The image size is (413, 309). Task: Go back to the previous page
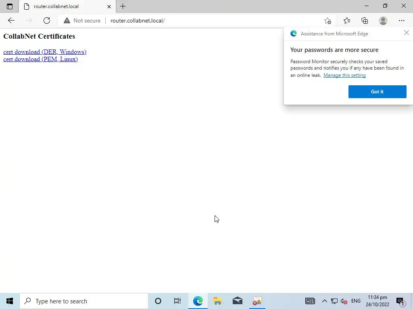pyautogui.click(x=11, y=21)
